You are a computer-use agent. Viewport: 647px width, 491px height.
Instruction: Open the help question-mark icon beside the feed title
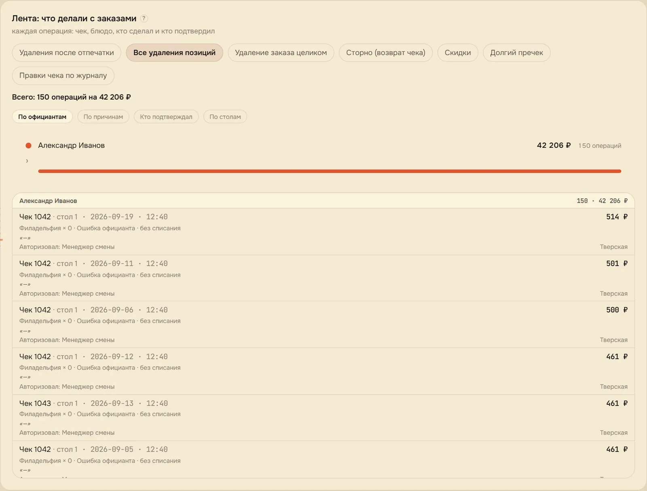144,18
